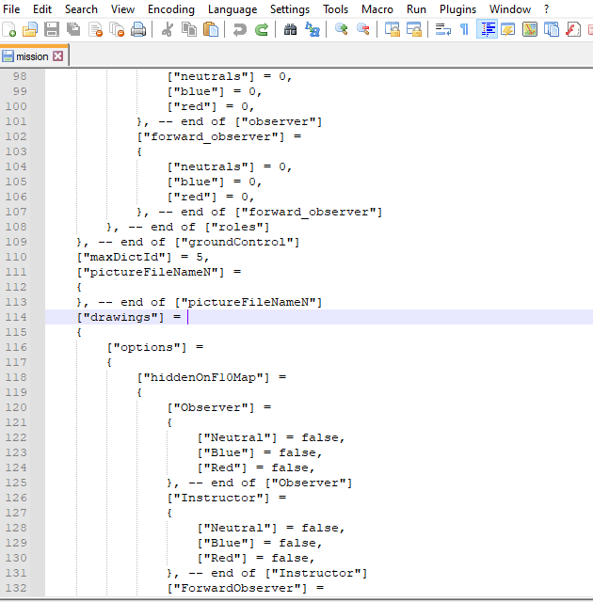Image resolution: width=593 pixels, height=602 pixels.
Task: Click line number 120 in margin
Action: [x=16, y=407]
